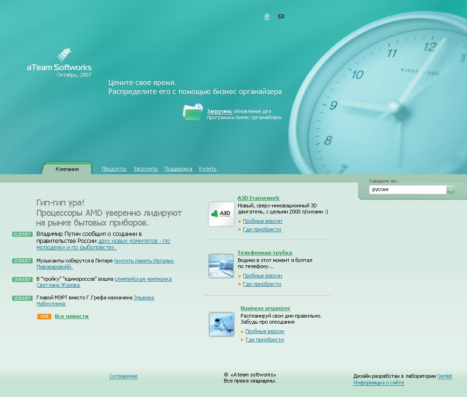The image size is (467, 397).
Task: Click the A3D Framework product icon
Action: pyautogui.click(x=221, y=214)
